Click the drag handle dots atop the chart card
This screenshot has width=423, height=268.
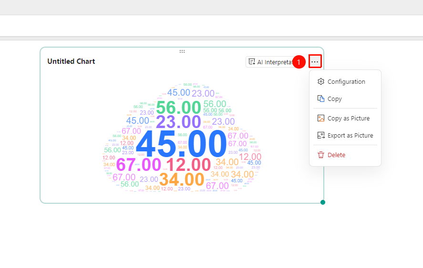click(x=182, y=51)
